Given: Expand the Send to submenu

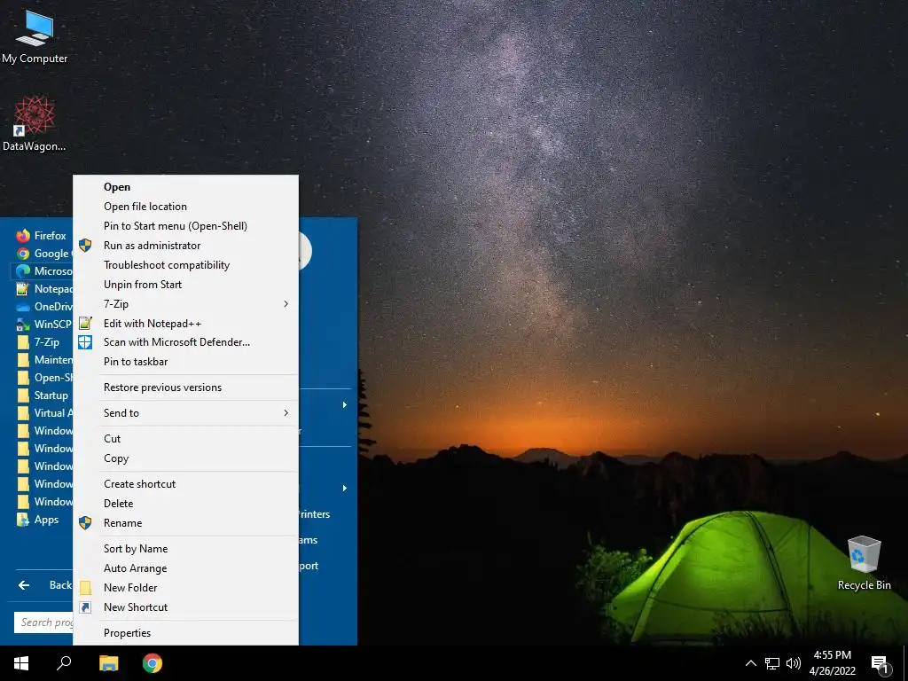Looking at the screenshot, I should pos(186,413).
